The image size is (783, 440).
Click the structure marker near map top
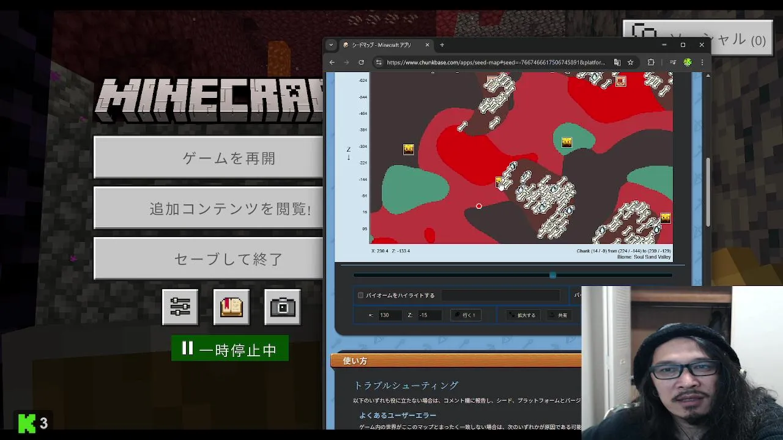(621, 81)
